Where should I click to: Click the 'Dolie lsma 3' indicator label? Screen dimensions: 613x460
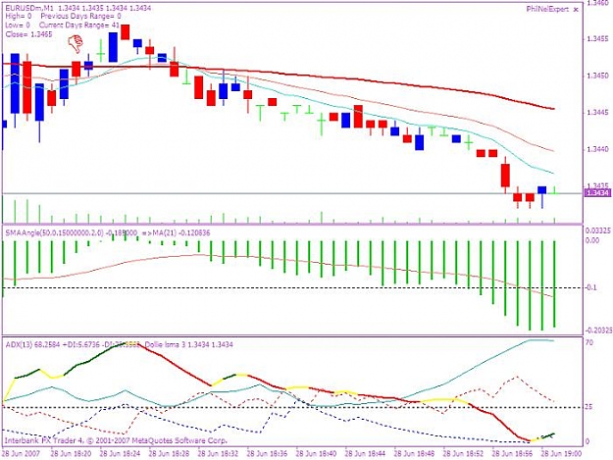point(167,344)
